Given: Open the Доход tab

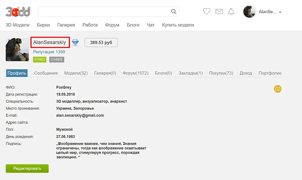Looking at the screenshot, I should pos(246,73).
